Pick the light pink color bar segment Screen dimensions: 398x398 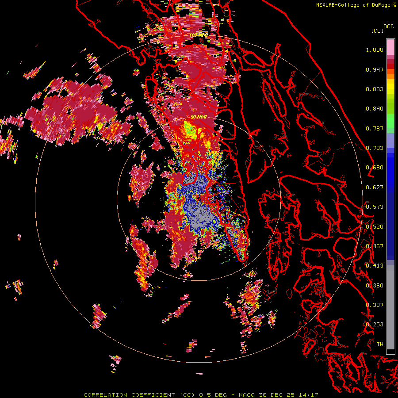[390, 47]
